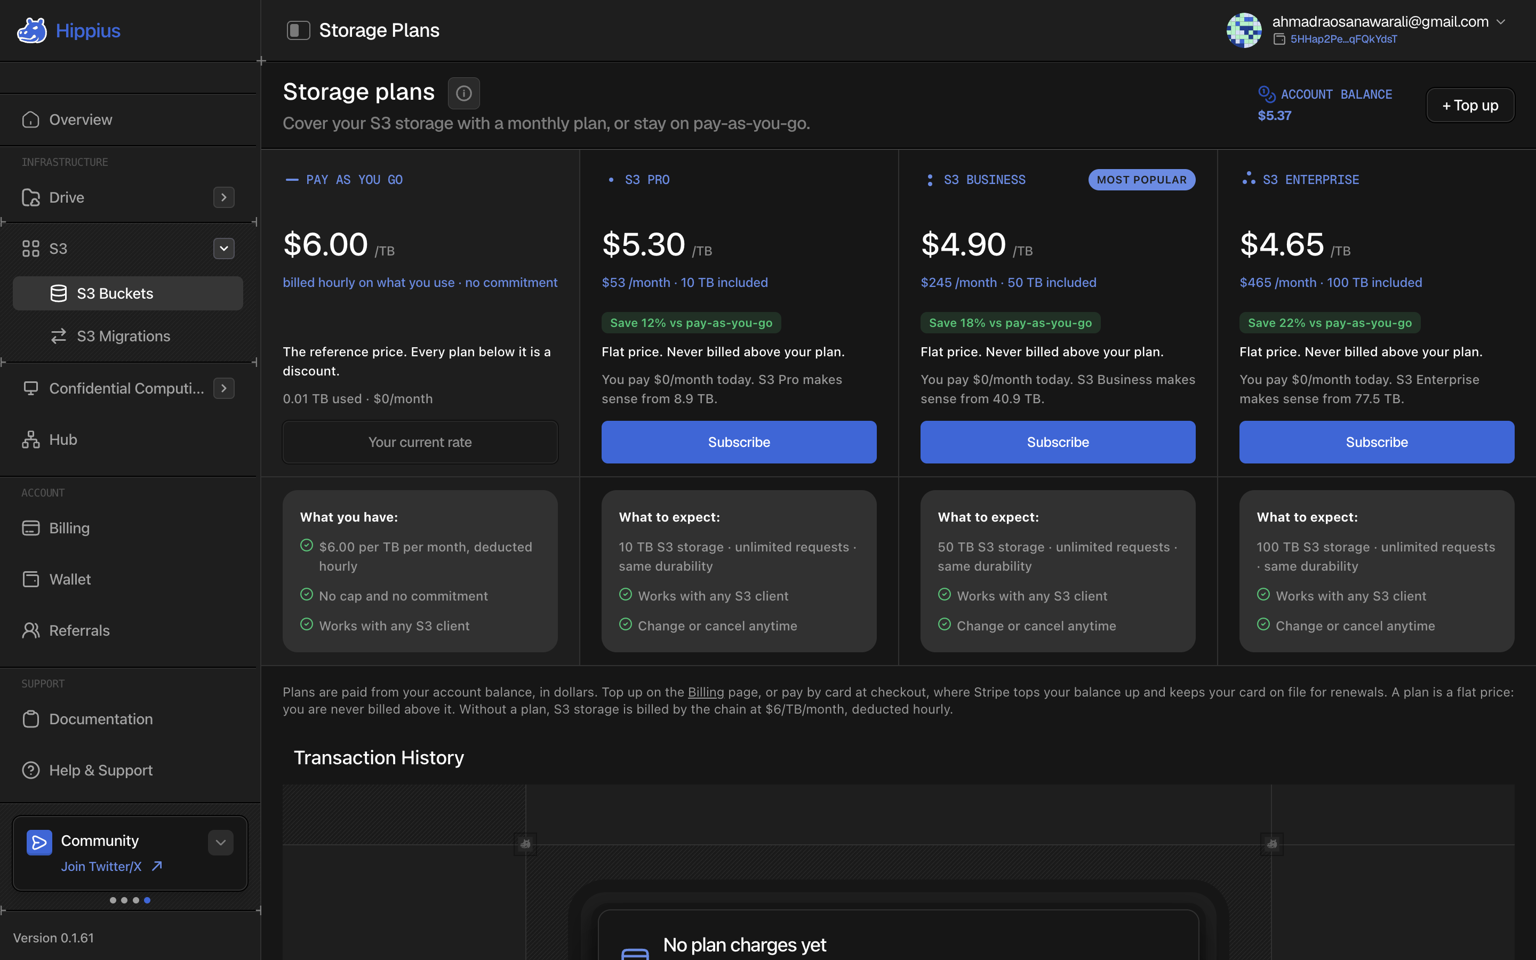Subscribe to the S3 Enterprise plan
Screen dimensions: 1536x960
pos(1377,442)
